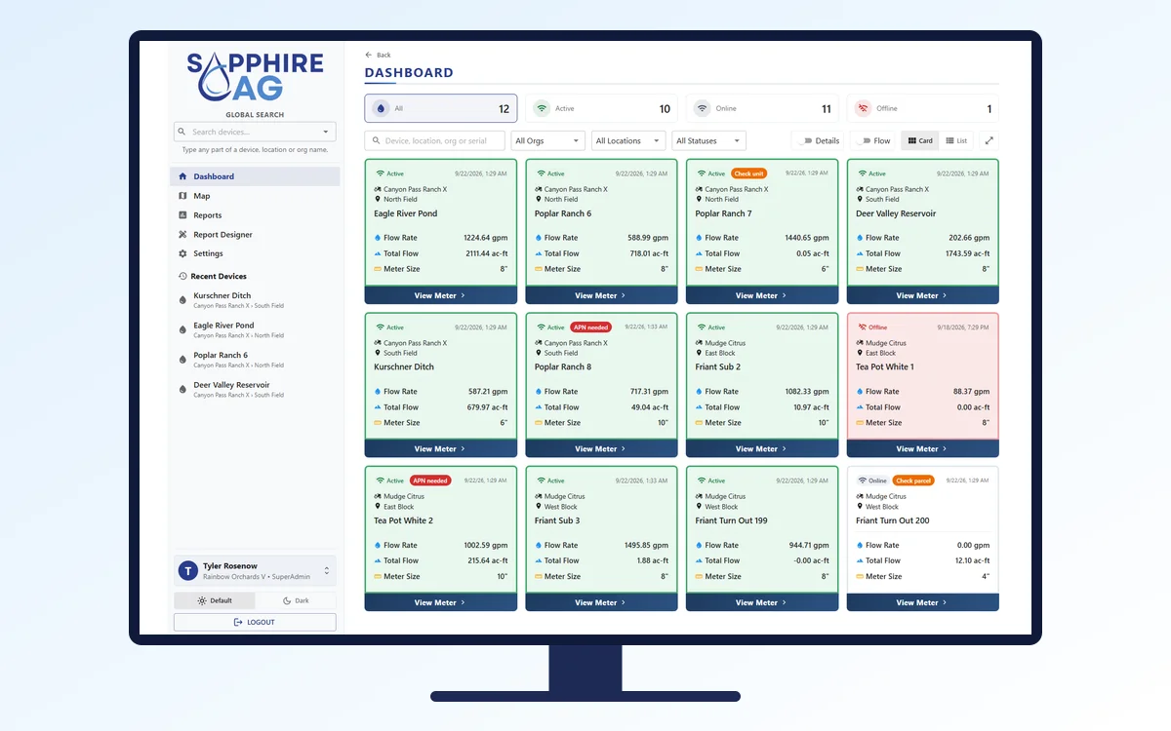Click Meter Size icon on Kurschner Ditch card
1171x731 pixels.
pyautogui.click(x=378, y=423)
